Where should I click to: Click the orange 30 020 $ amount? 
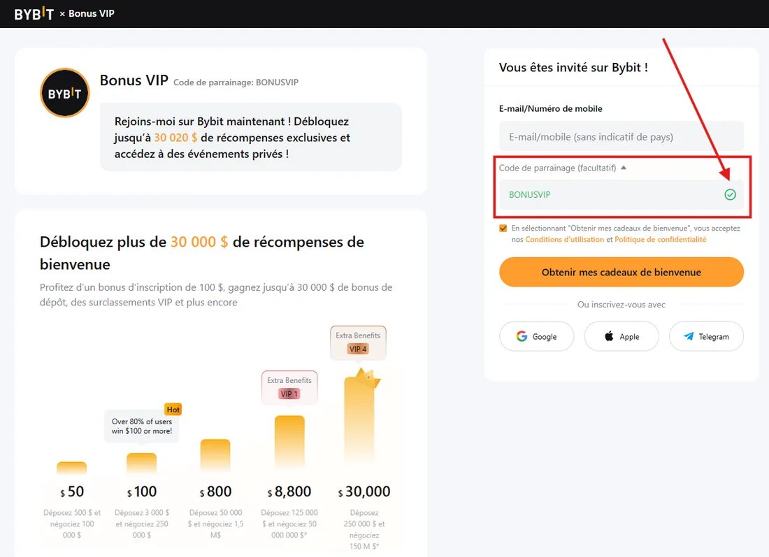pyautogui.click(x=175, y=138)
